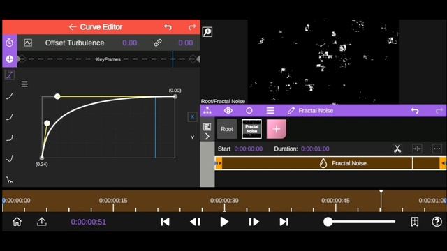This screenshot has width=447, height=251.
Task: Undo in the Fractal Noise bar
Action: tap(415, 110)
